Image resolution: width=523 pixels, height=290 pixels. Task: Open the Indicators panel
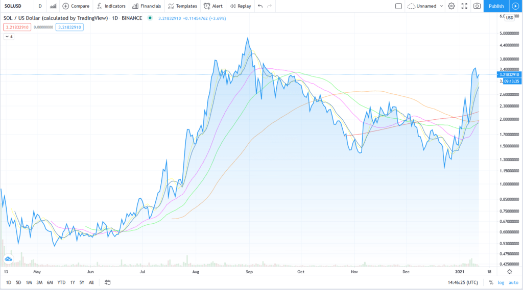(x=110, y=6)
